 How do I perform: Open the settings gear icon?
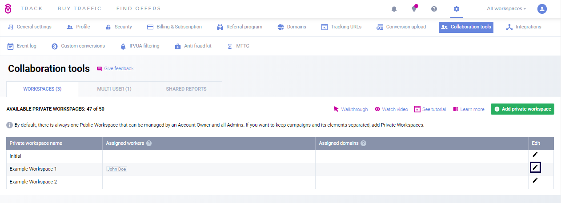pos(456,9)
